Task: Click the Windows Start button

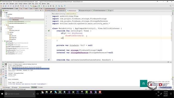Action: point(2,94)
